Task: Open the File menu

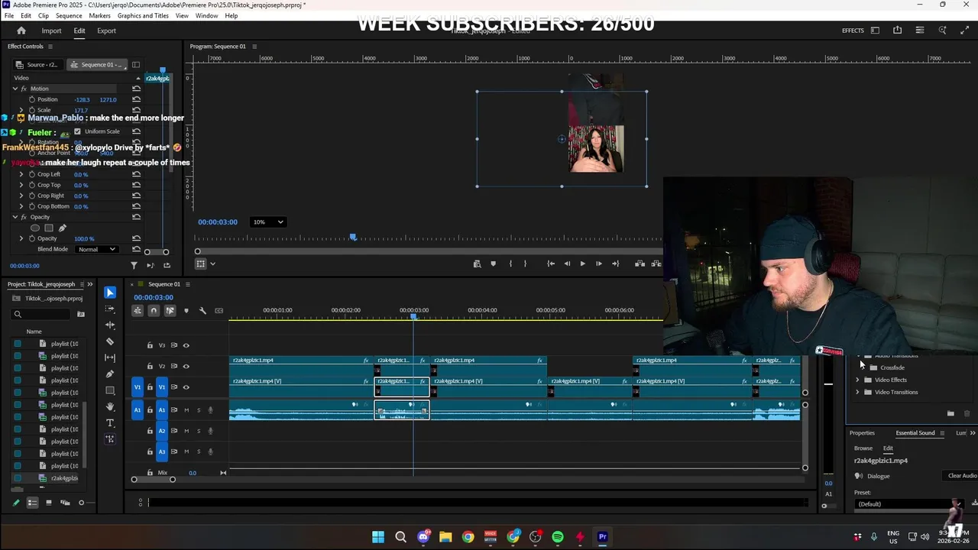Action: pyautogui.click(x=9, y=15)
